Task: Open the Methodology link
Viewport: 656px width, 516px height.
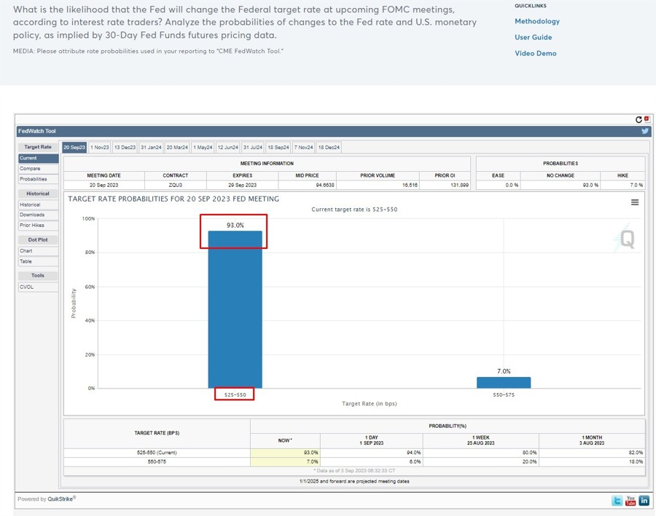Action: [x=536, y=22]
